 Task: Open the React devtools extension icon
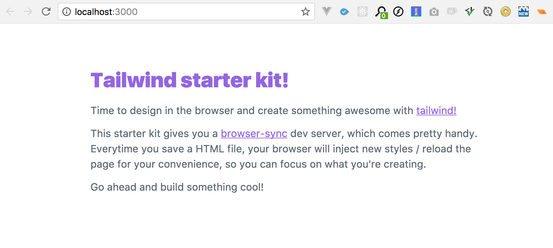pyautogui.click(x=362, y=12)
